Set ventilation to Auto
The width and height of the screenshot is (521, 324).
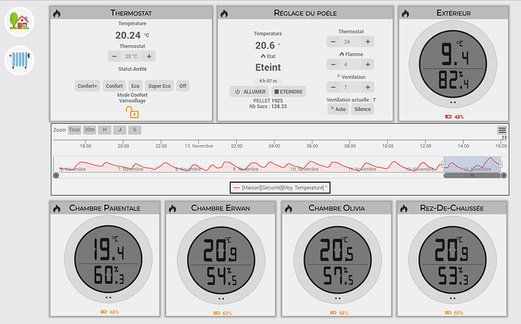pos(338,110)
